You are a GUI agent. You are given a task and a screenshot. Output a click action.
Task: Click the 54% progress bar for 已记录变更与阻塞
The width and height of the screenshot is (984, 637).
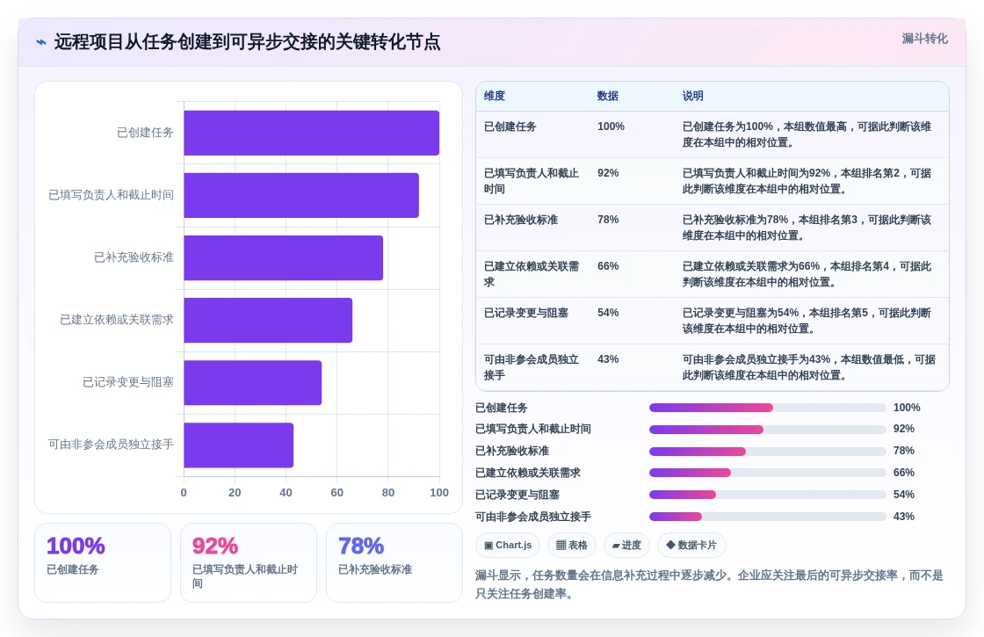[768, 496]
